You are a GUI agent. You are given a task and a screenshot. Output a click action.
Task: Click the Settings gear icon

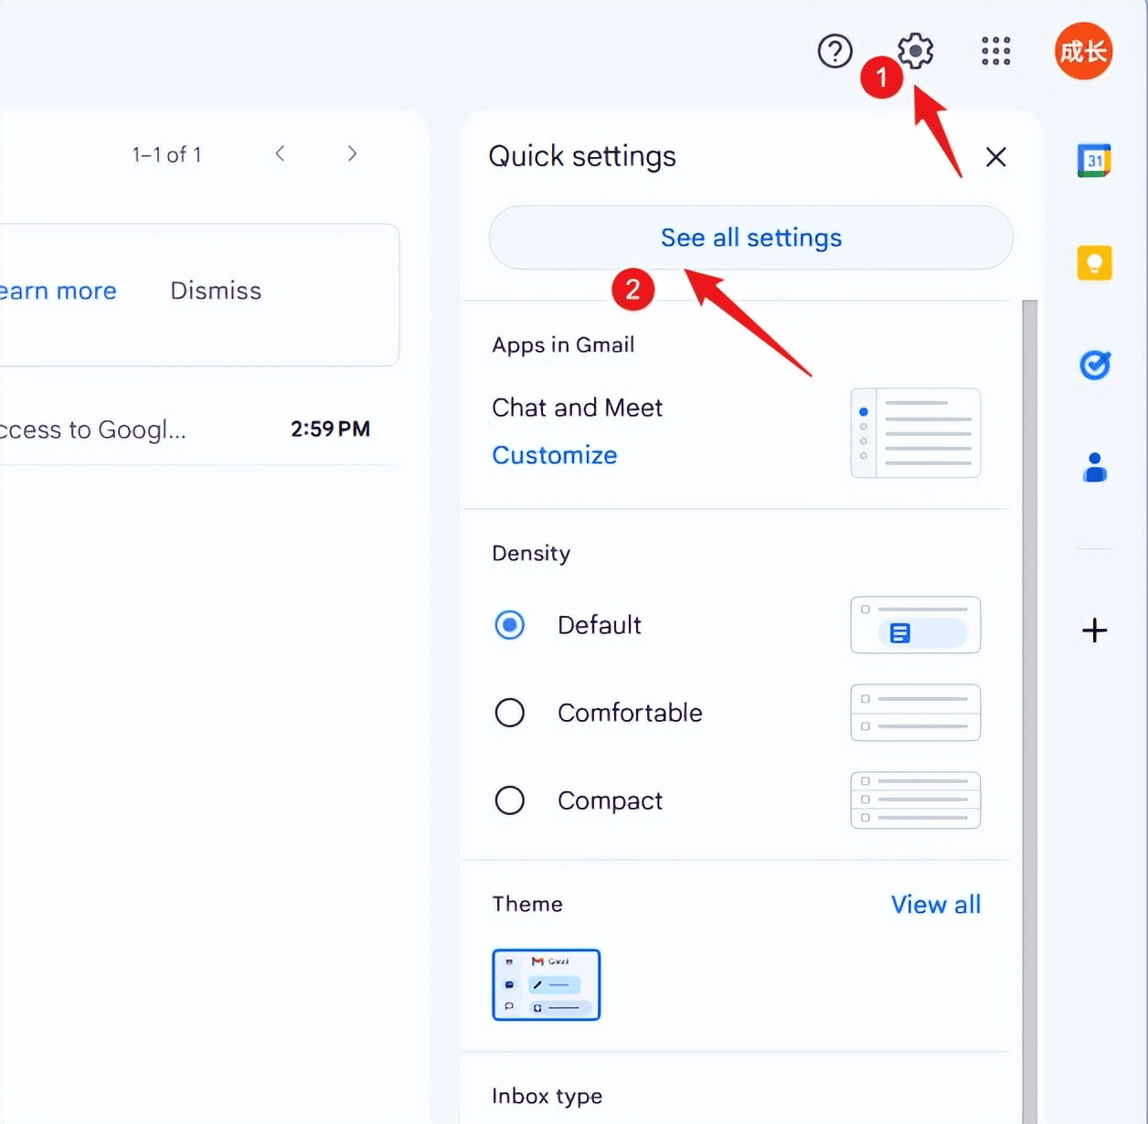[x=915, y=51]
